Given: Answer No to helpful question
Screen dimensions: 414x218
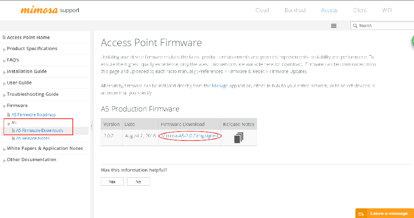Looking at the screenshot, I should (138, 182).
